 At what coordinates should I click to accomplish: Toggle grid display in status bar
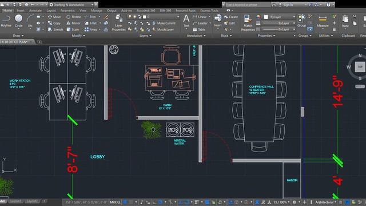tap(125, 202)
